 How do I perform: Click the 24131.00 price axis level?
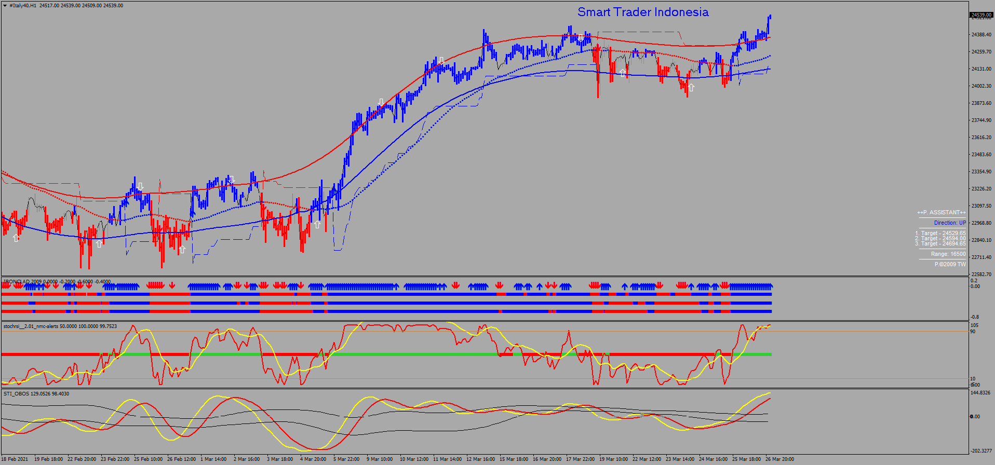[981, 69]
